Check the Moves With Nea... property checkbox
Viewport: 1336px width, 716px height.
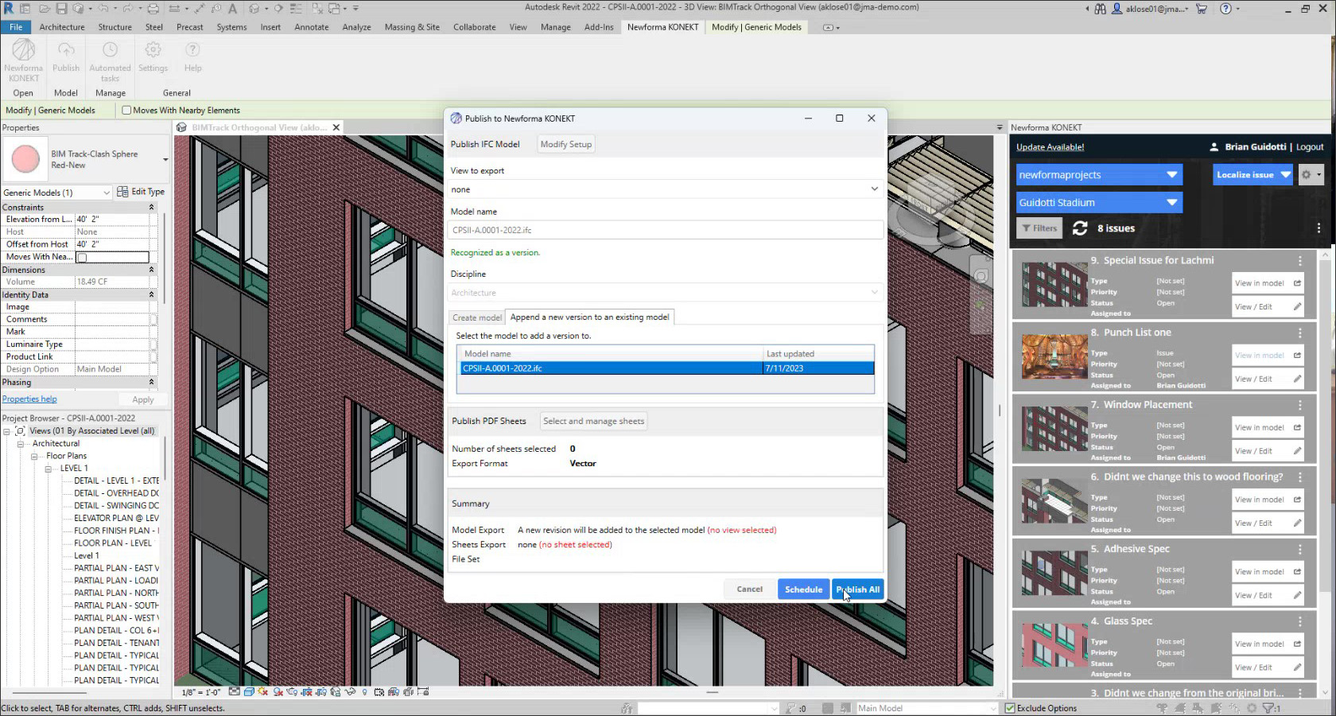81,257
